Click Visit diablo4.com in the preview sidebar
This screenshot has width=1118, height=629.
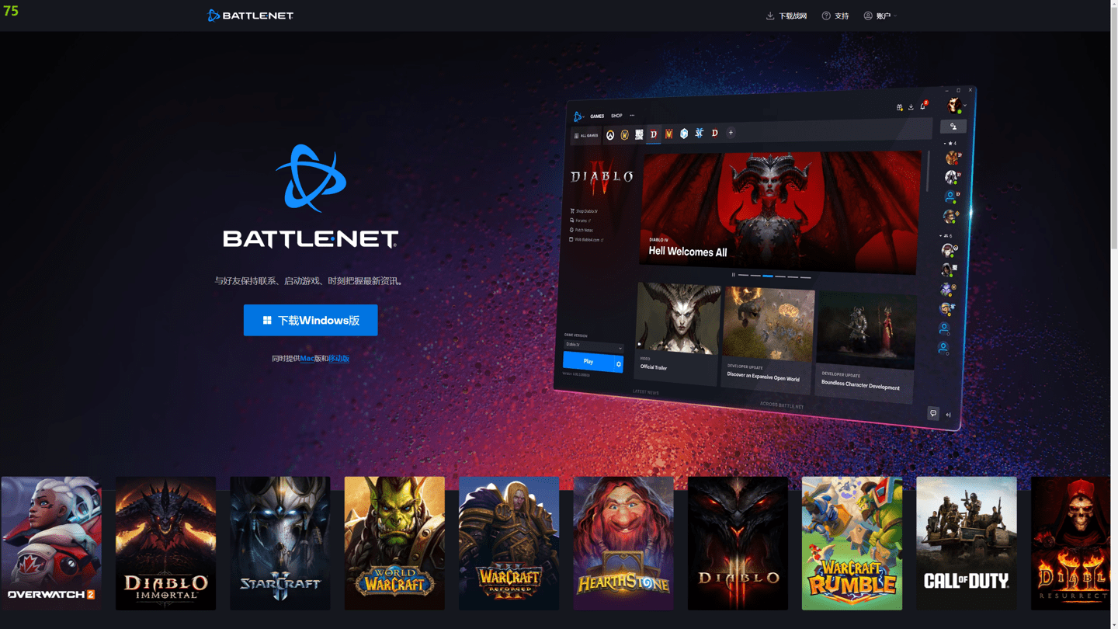(x=587, y=240)
